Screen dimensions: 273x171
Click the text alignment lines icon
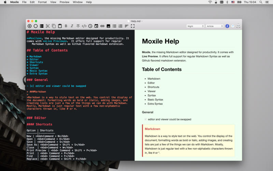(x=127, y=26)
